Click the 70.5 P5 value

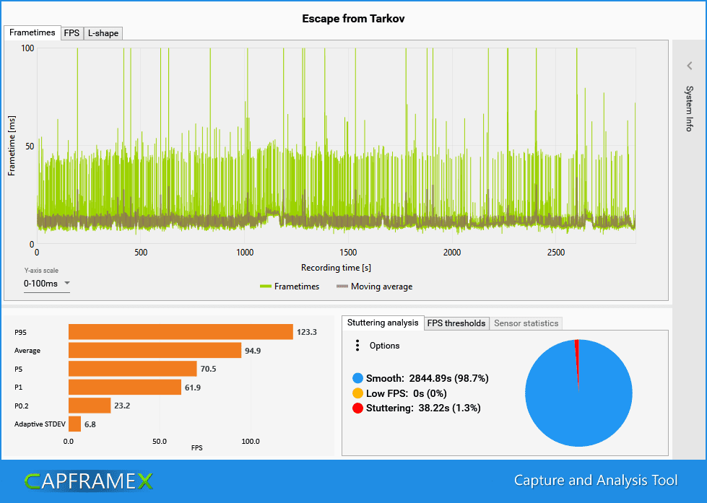208,369
